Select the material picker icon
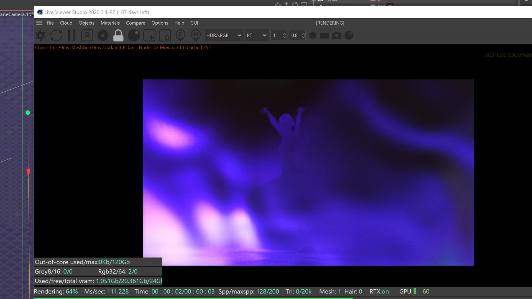 coord(196,35)
